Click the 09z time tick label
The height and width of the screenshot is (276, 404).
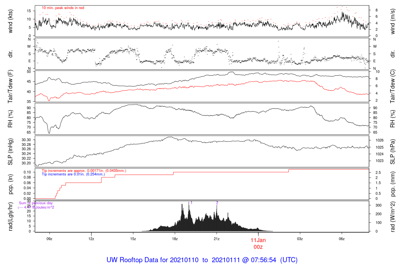point(49,239)
